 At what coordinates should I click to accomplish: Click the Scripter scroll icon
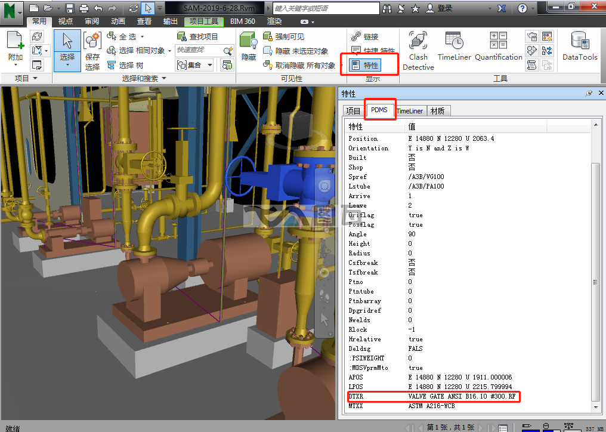coord(532,65)
